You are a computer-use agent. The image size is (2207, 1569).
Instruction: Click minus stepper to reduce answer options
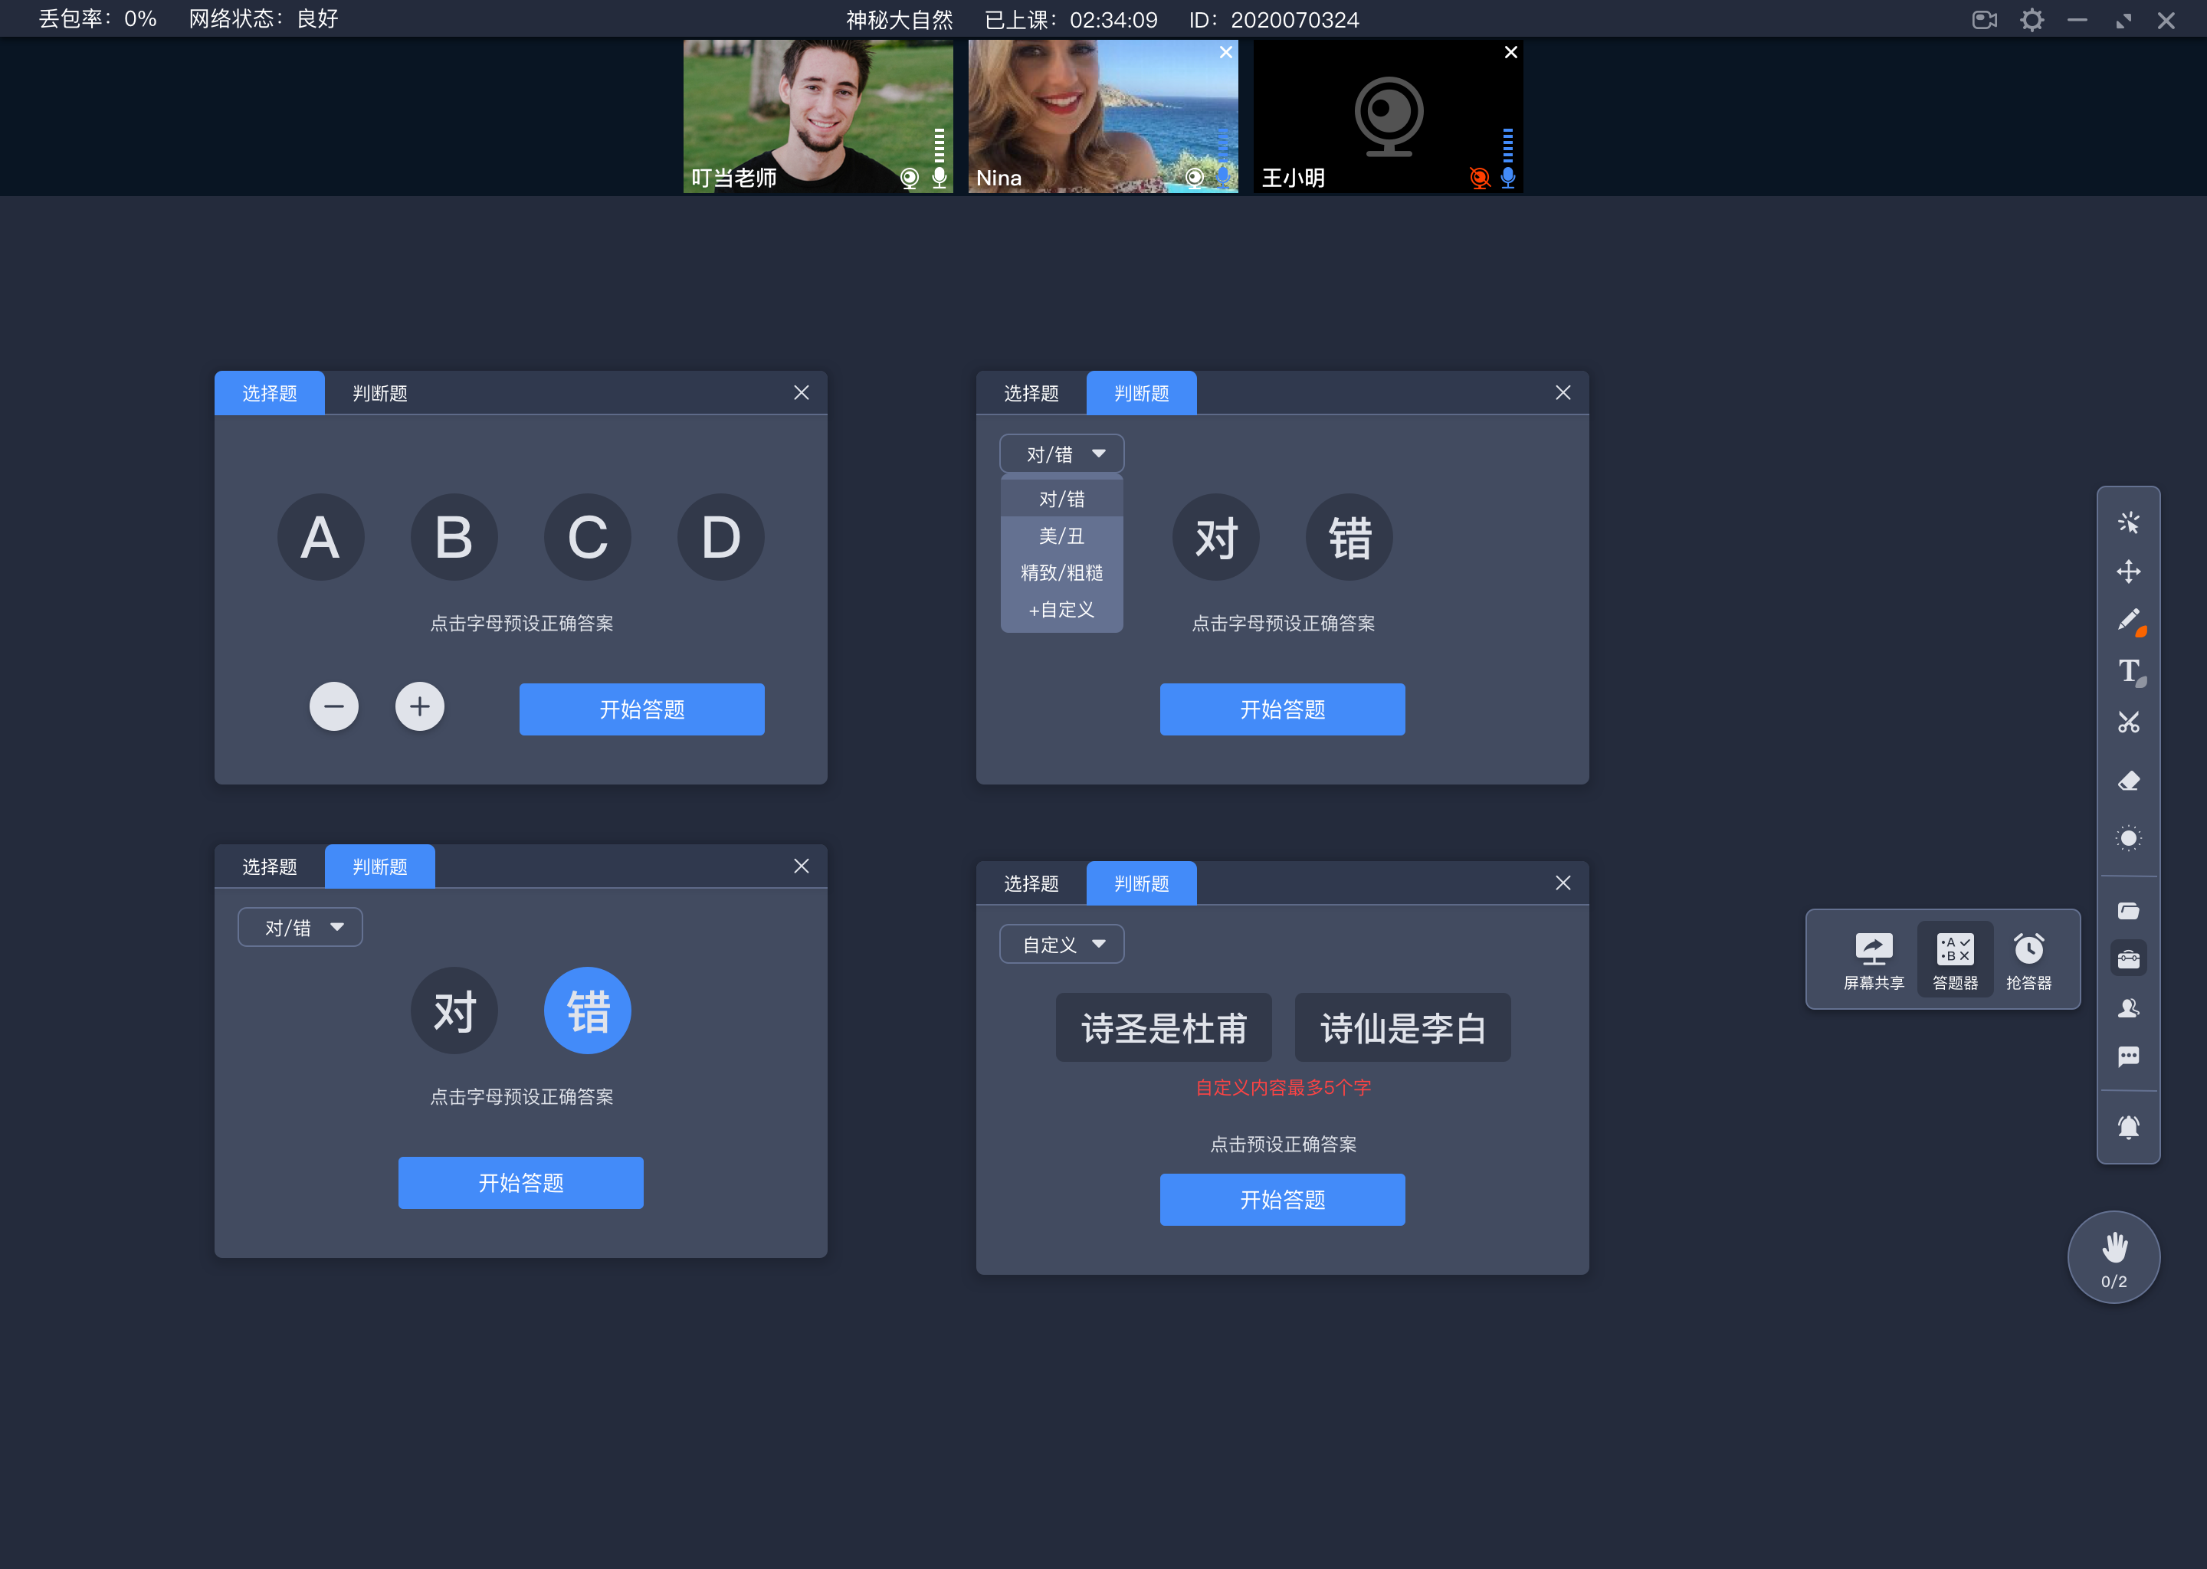tap(334, 708)
